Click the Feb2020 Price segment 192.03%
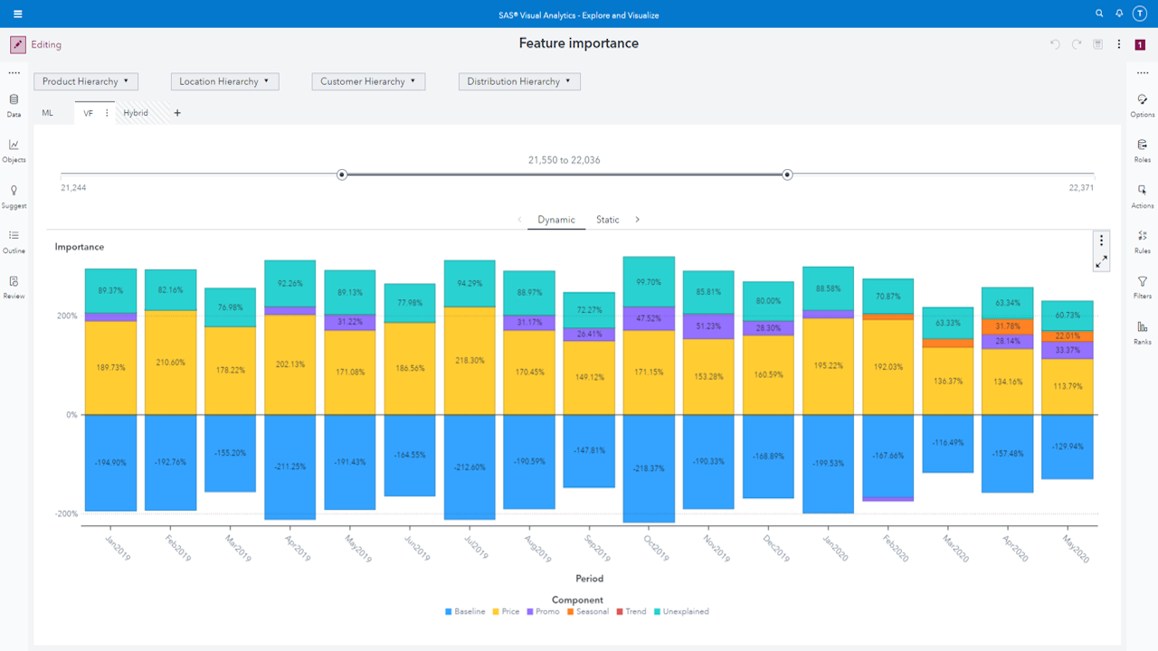Image resolution: width=1158 pixels, height=651 pixels. (887, 367)
